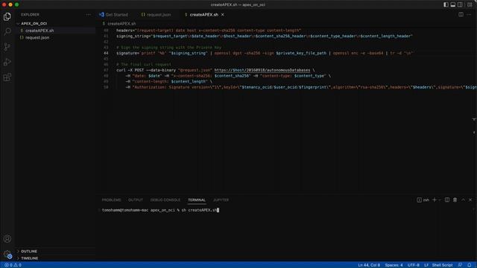Open editor More Actions ellipsis

tap(469, 15)
